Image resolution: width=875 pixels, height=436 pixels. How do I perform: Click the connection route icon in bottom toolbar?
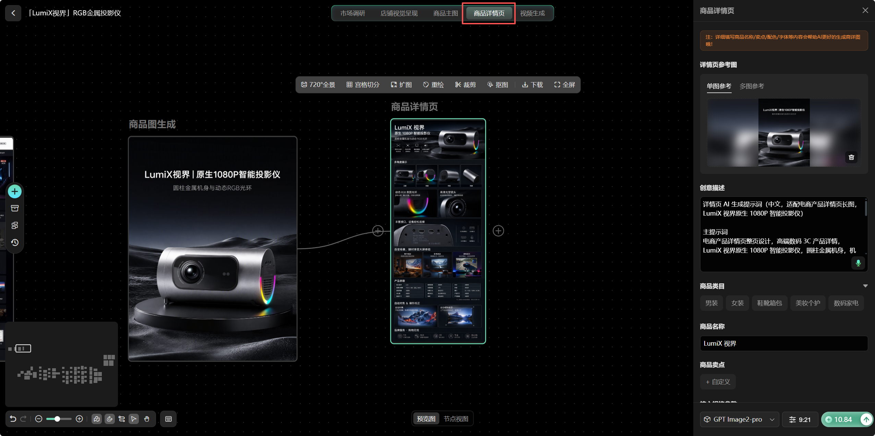(x=122, y=419)
